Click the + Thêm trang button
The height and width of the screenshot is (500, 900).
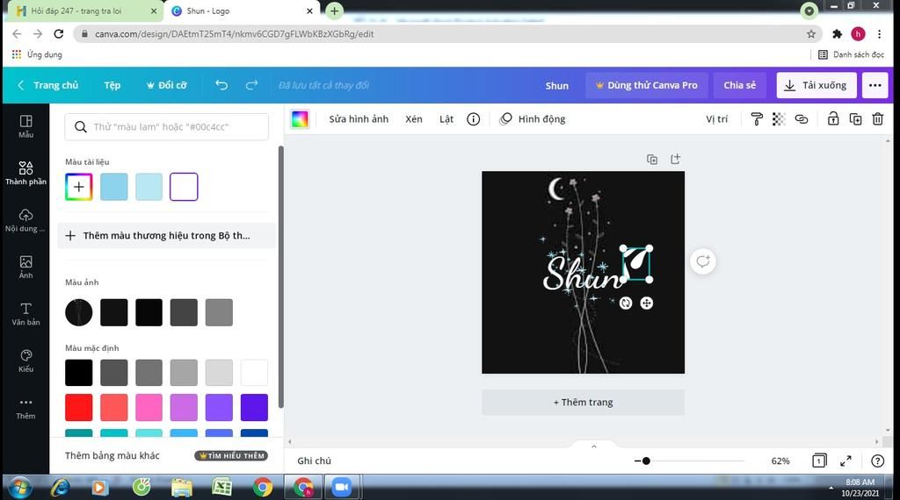pyautogui.click(x=584, y=402)
